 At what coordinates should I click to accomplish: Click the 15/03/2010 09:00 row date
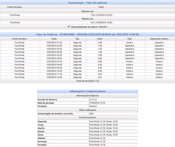pyautogui.click(x=54, y=68)
